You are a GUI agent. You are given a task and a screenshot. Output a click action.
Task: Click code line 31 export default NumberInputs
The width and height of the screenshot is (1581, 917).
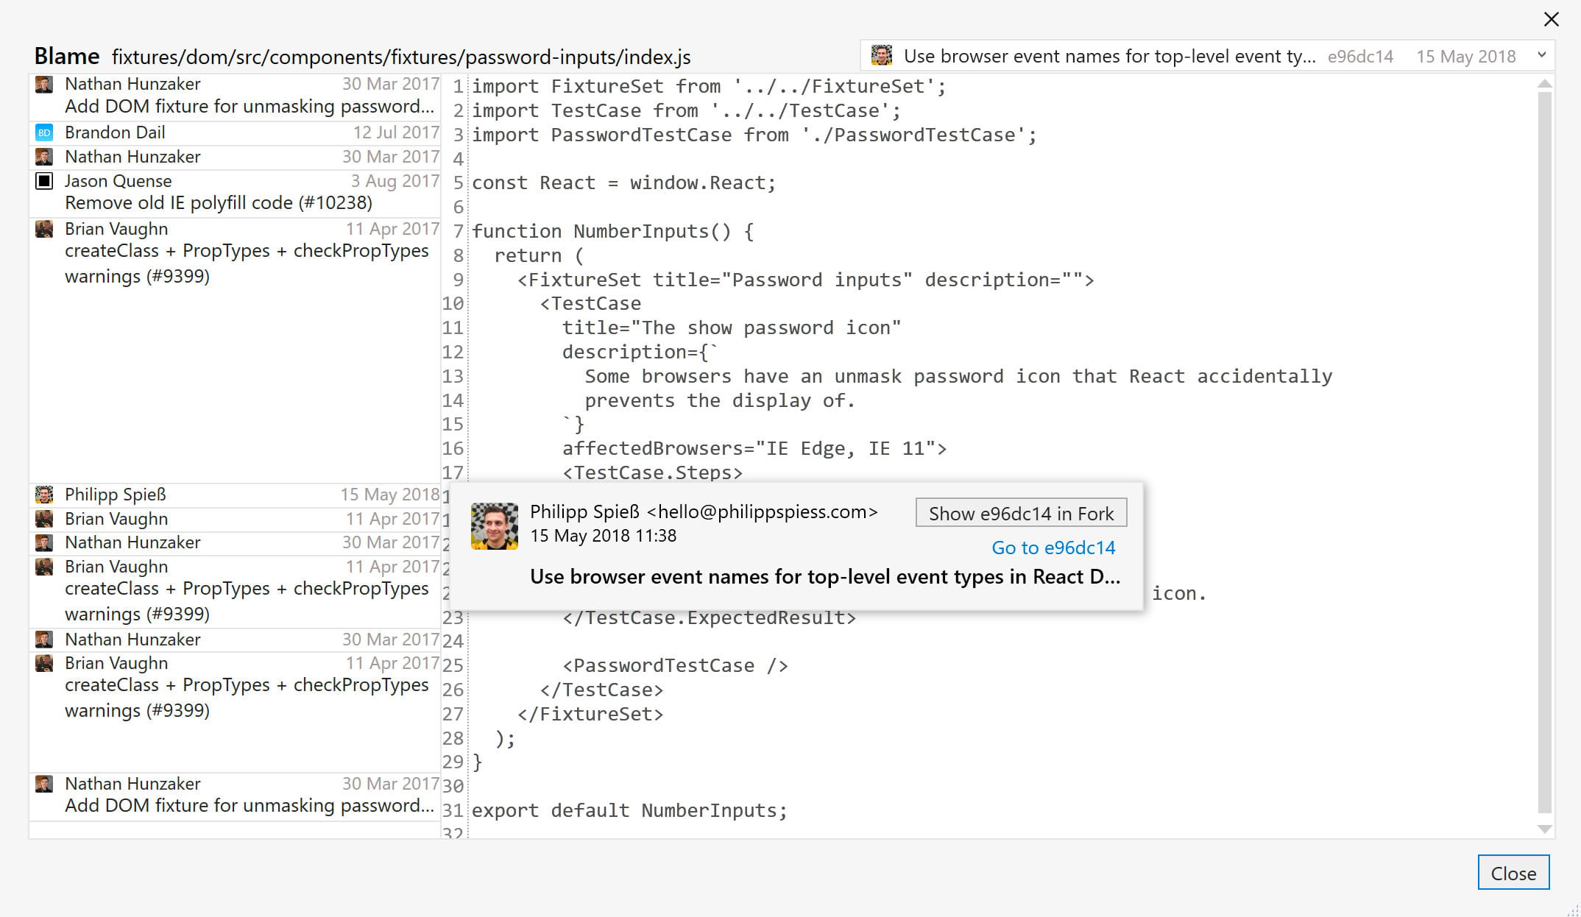click(x=629, y=810)
